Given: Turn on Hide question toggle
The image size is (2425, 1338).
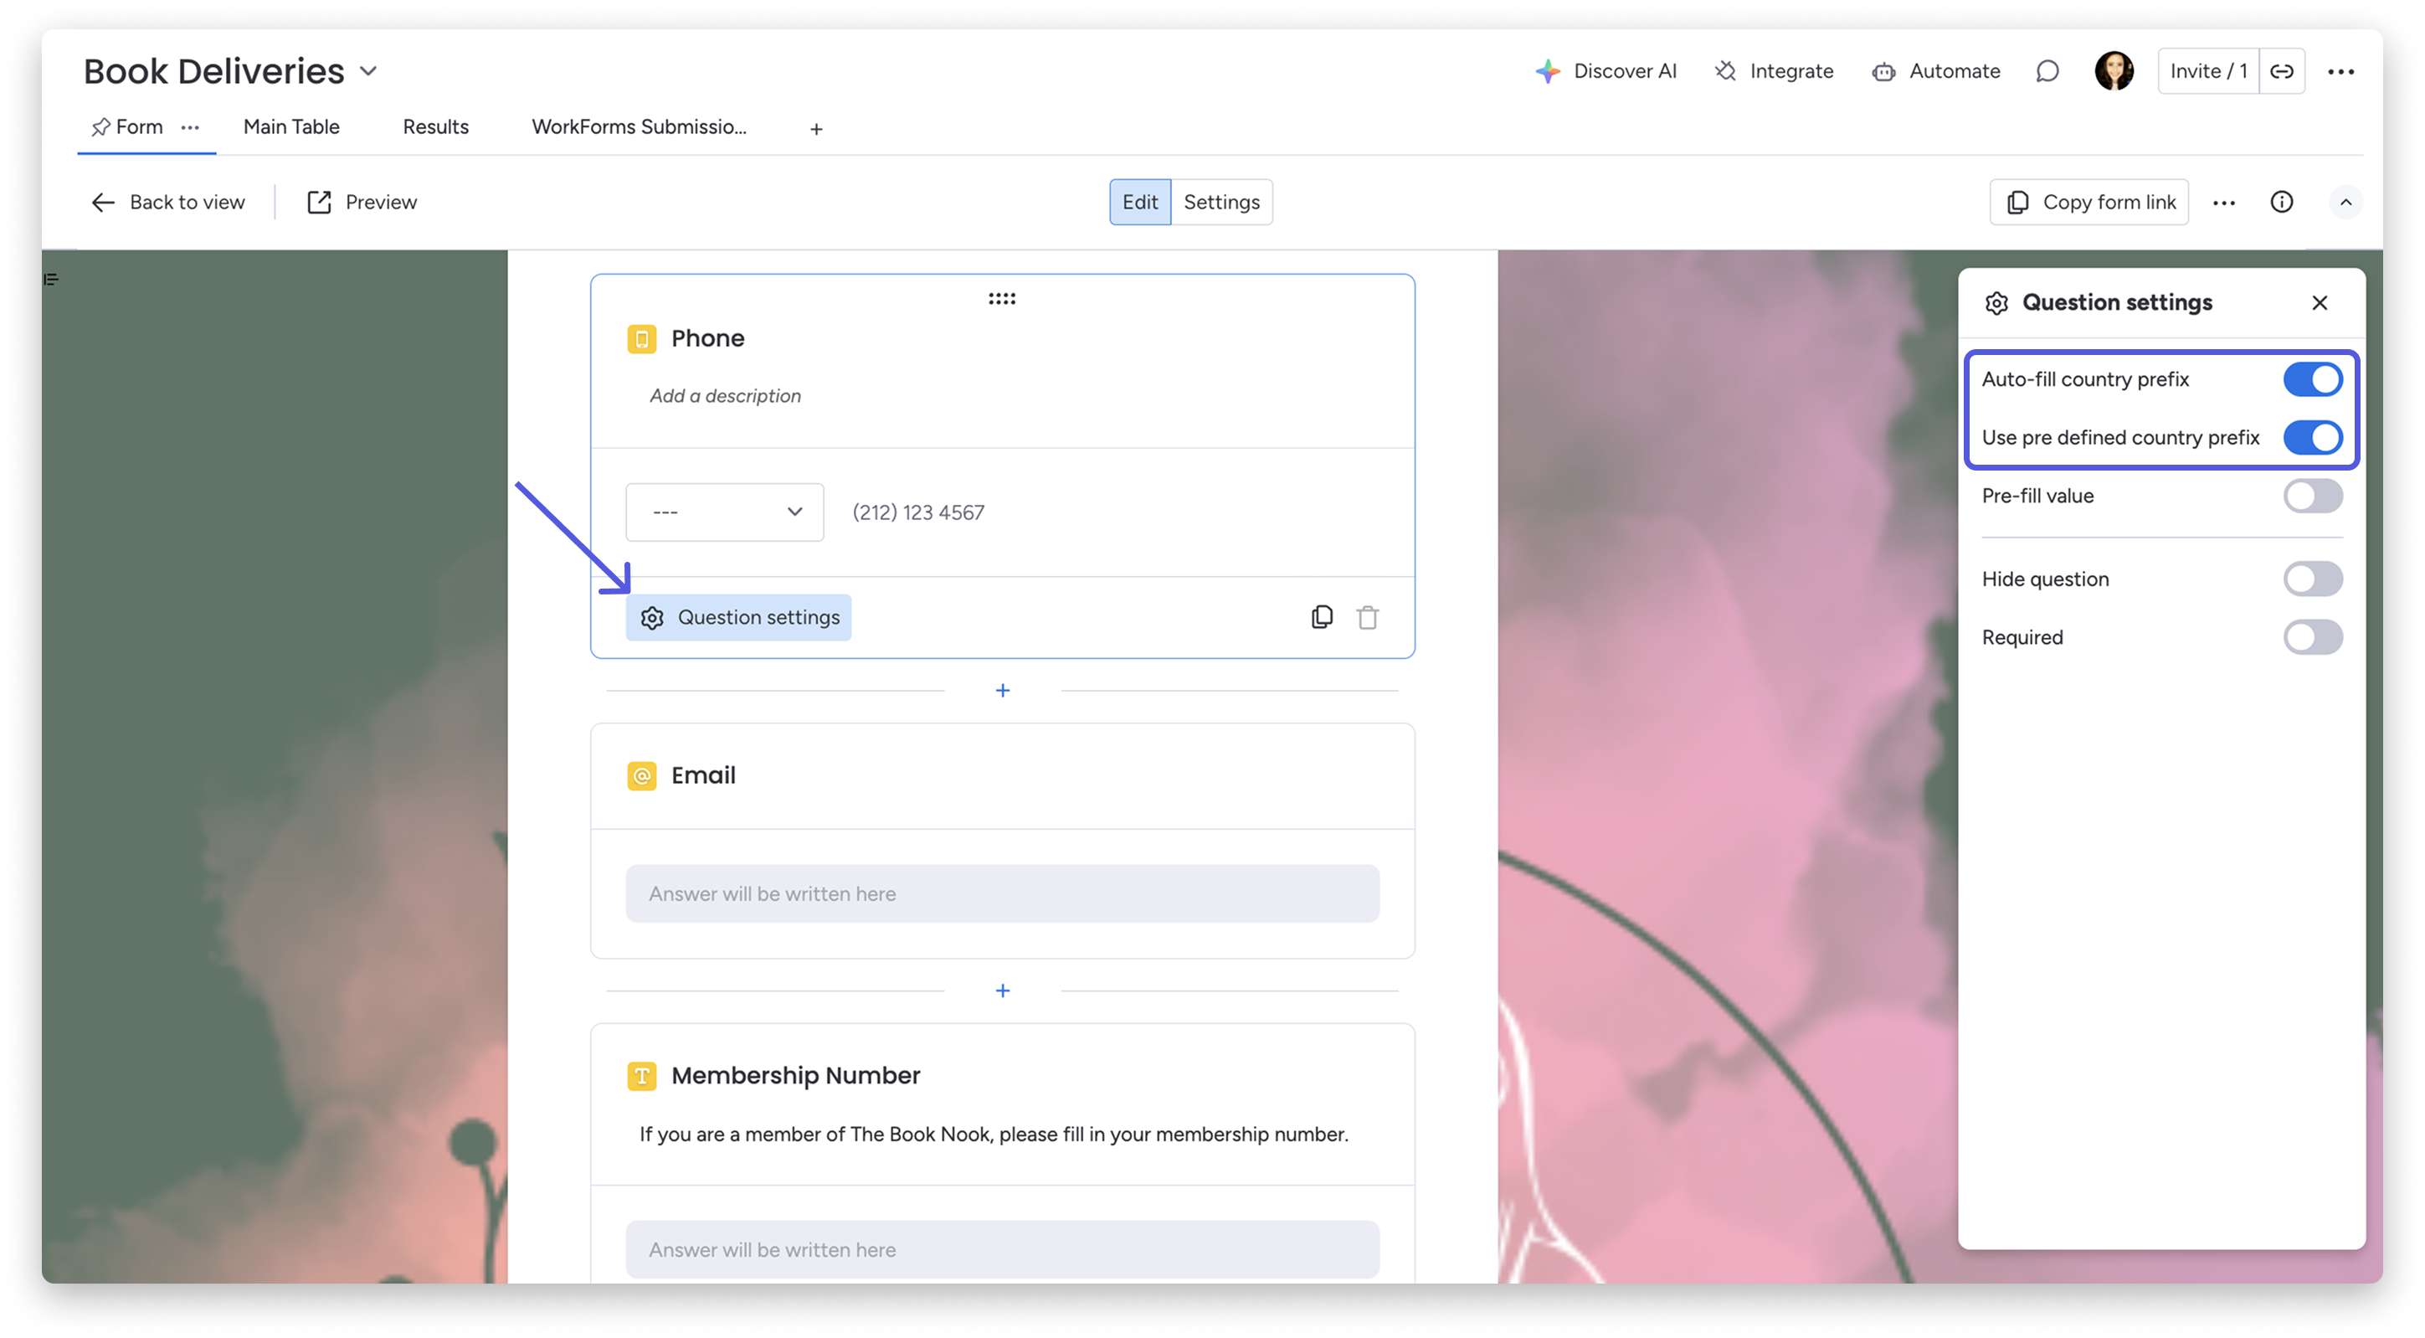Looking at the screenshot, I should (2312, 579).
